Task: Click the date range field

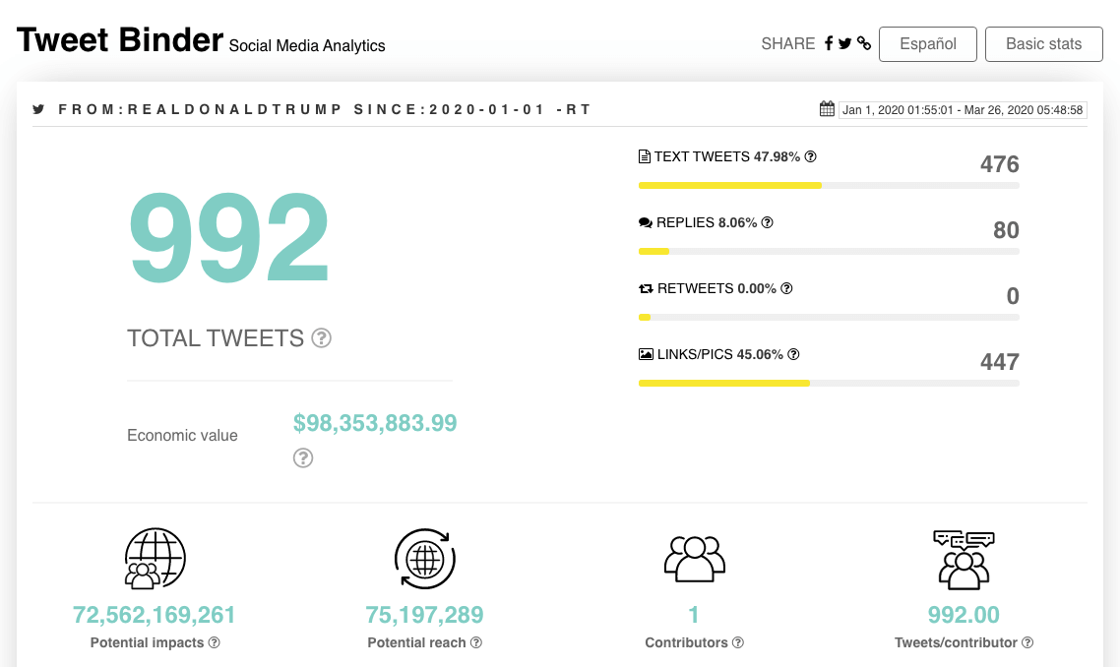Action: coord(963,110)
